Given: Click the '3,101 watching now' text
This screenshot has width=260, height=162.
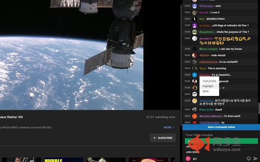Looking at the screenshot, I should (x=160, y=117).
